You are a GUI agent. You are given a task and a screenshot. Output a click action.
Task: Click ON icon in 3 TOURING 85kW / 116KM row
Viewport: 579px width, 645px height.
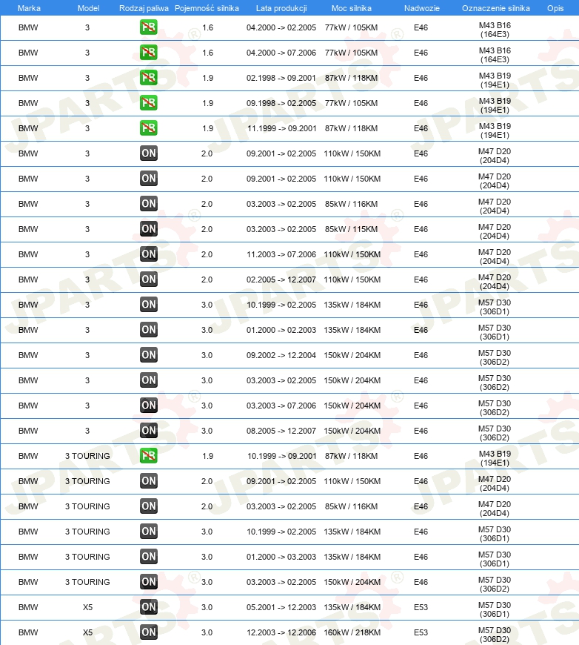tap(148, 506)
